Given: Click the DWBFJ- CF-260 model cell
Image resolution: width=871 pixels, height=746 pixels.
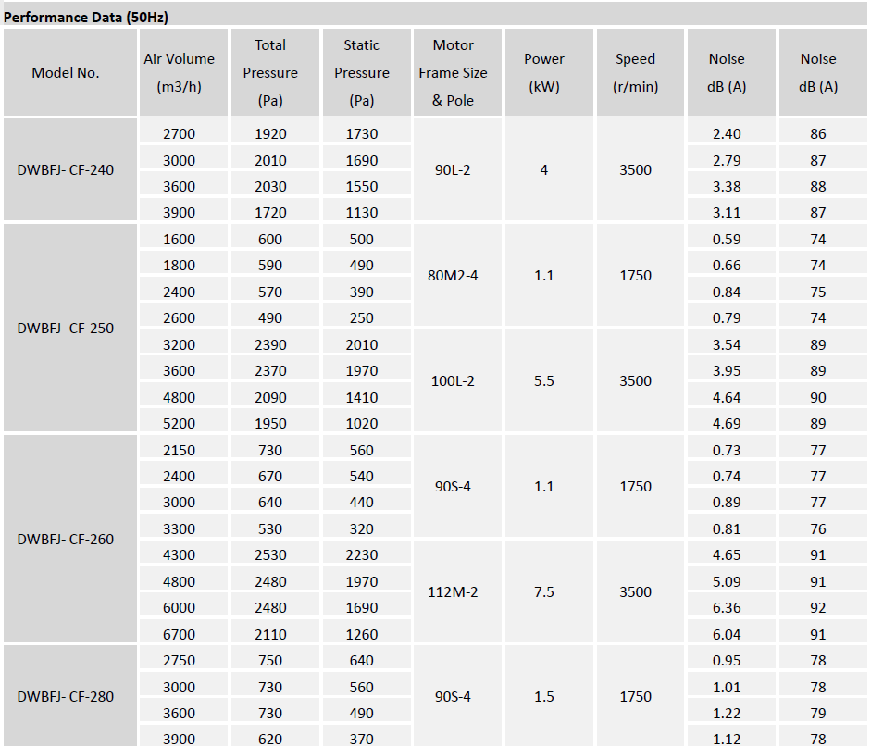Looking at the screenshot, I should point(66,539).
